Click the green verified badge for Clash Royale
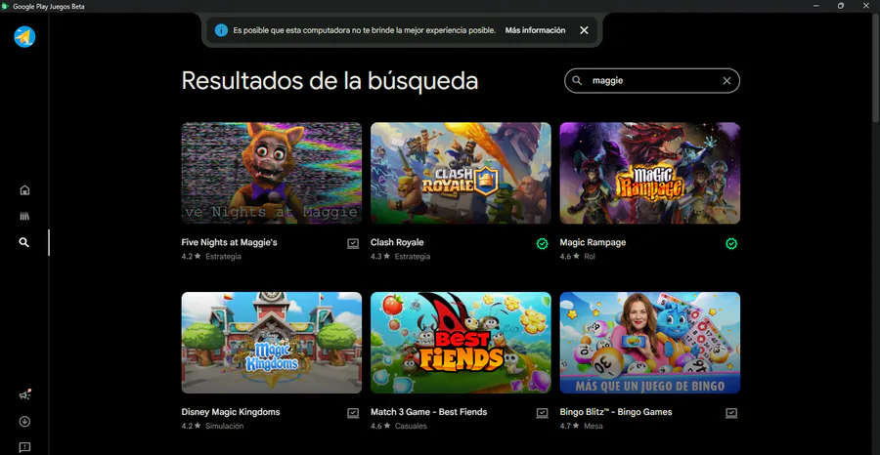The width and height of the screenshot is (880, 455). click(x=542, y=244)
